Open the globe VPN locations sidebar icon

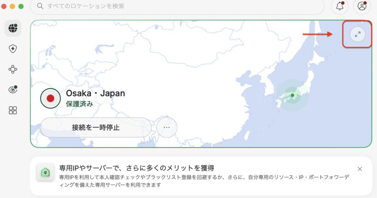tap(13, 28)
